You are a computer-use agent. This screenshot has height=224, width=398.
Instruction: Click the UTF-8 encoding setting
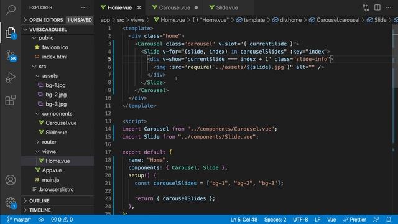tap(300, 220)
